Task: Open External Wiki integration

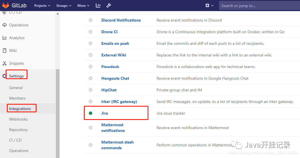Action: [x=114, y=55]
